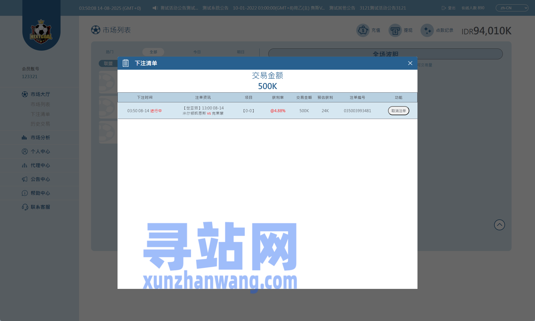Open the zh-CN language dropdown
535x321 pixels.
point(512,8)
